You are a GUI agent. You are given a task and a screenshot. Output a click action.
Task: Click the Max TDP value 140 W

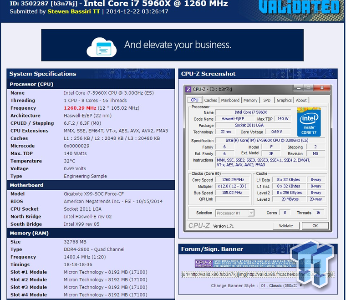pos(283,119)
